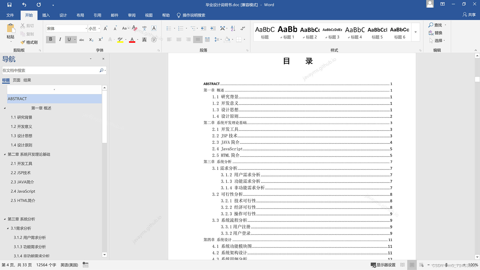Switch to 页面 tab in navigation pane
The width and height of the screenshot is (480, 270).
pos(16,80)
